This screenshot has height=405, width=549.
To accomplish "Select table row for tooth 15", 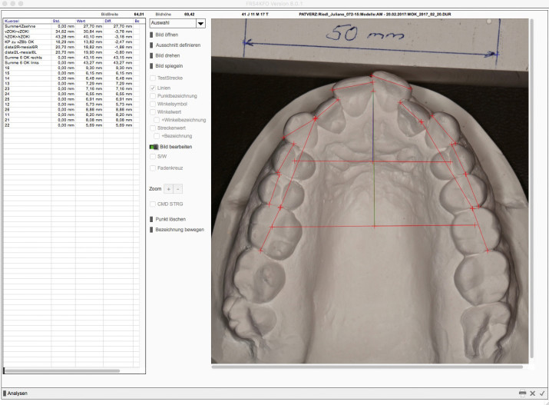I will click(71, 73).
